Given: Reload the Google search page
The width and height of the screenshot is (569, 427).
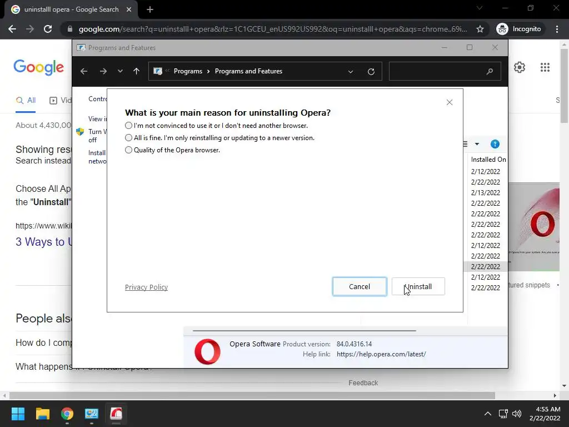Looking at the screenshot, I should tap(48, 29).
